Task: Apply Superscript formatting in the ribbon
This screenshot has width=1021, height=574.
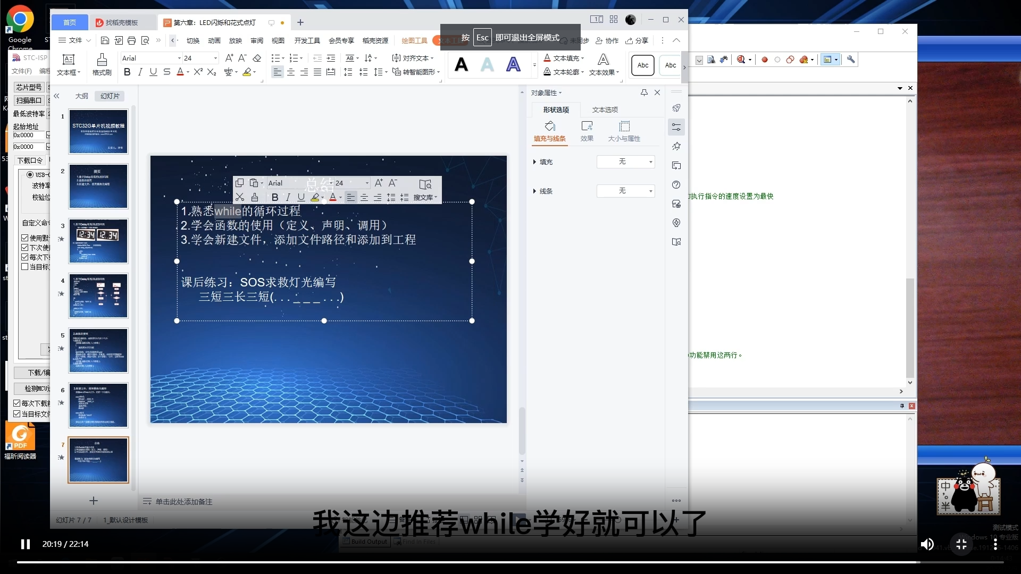Action: [198, 72]
